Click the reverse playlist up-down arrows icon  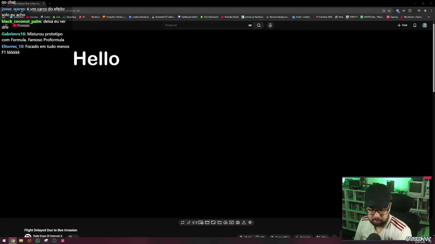(189, 222)
